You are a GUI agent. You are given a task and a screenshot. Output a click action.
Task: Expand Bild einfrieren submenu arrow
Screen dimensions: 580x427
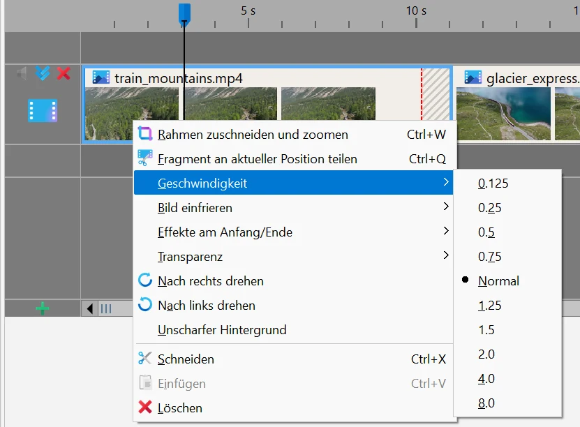[446, 207]
